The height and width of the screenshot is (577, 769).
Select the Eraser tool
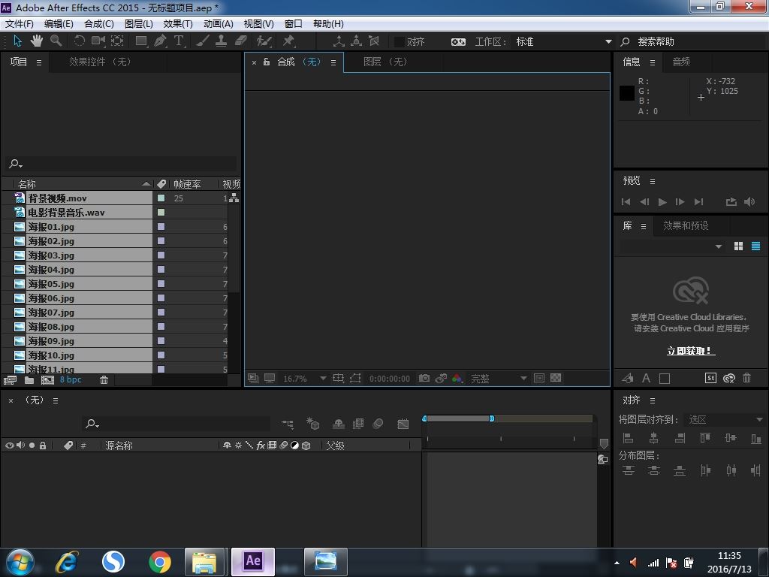[241, 41]
